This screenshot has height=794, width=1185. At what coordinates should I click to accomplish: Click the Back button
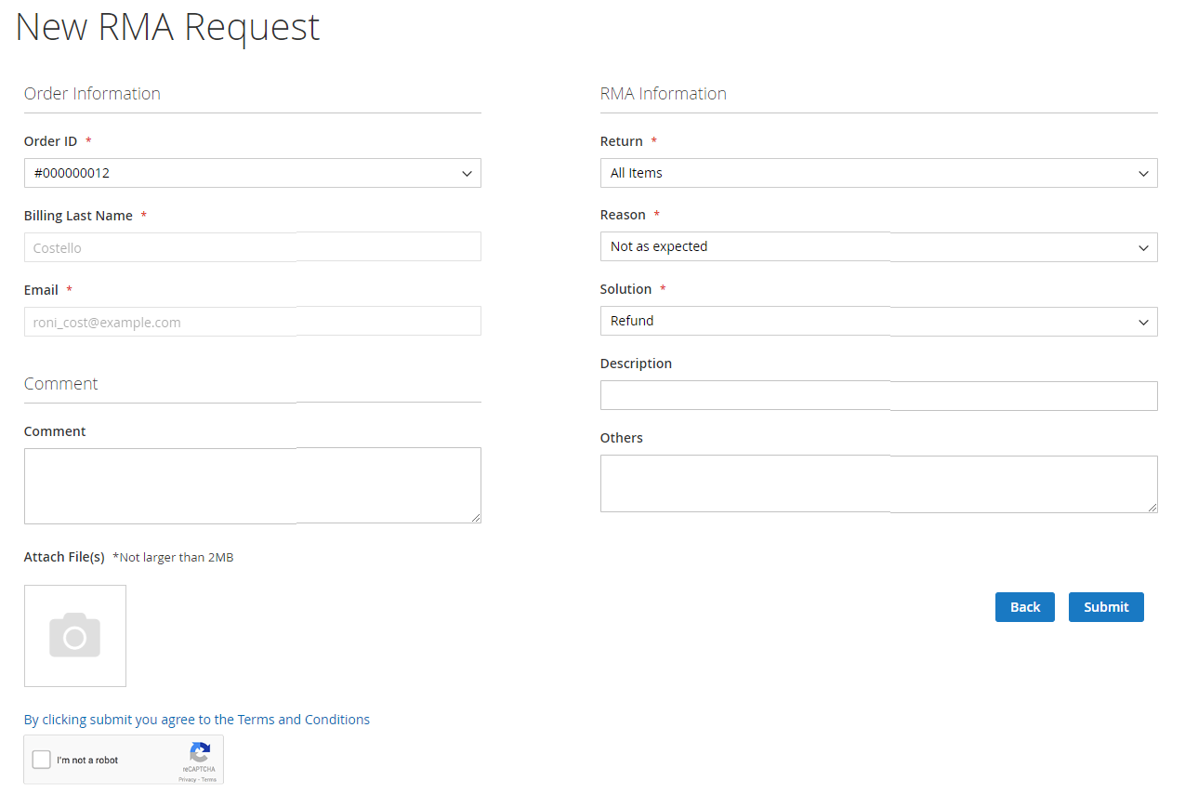1024,607
